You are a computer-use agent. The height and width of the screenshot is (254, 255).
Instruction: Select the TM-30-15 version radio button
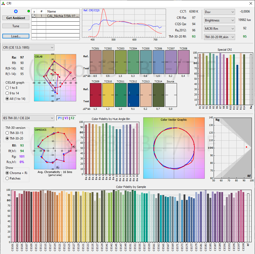(x=8, y=133)
